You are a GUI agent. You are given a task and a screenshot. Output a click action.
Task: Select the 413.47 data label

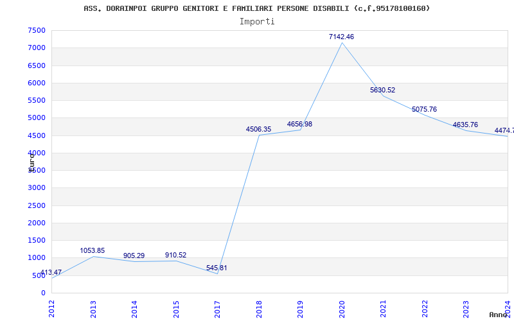[51, 272]
